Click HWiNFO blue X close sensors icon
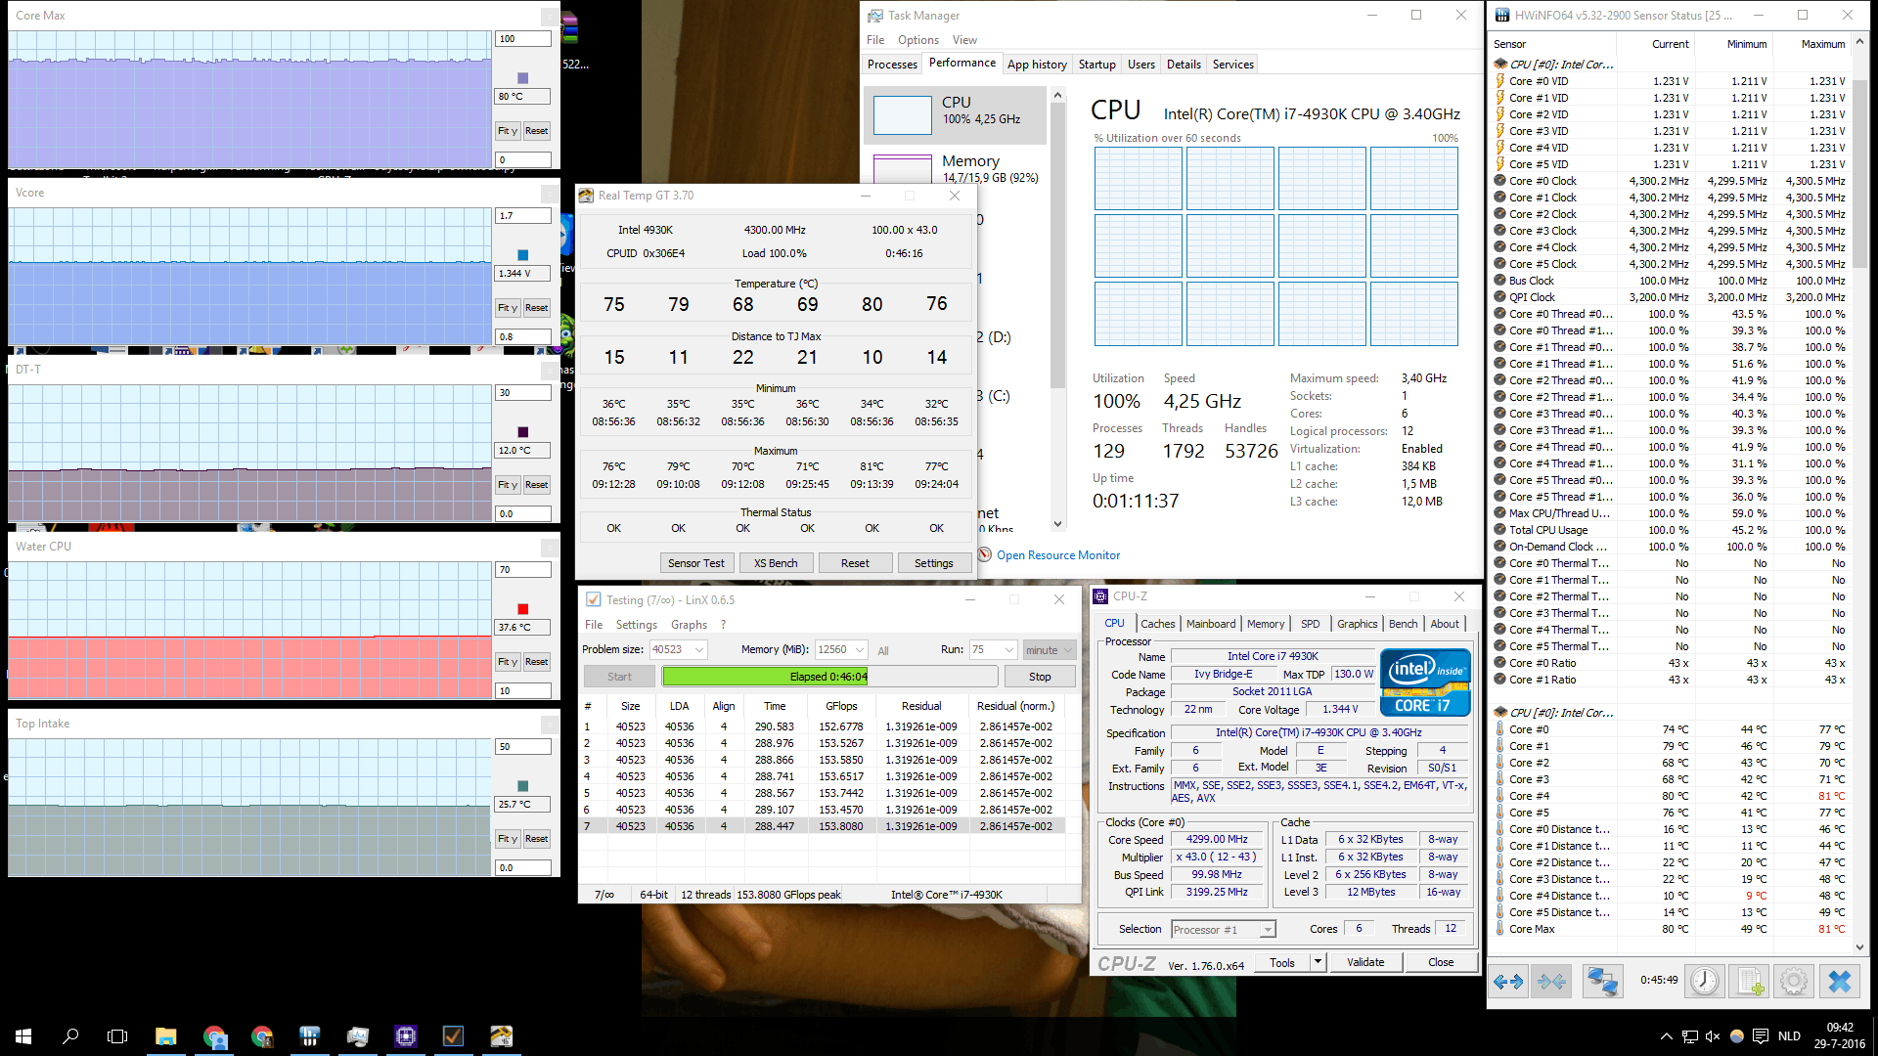This screenshot has height=1056, width=1878. pos(1840,981)
